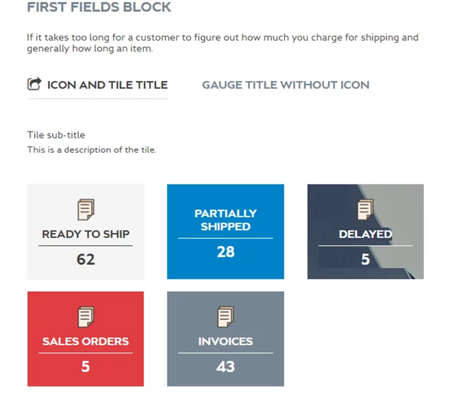Click the document icon on Sales Orders tile

(86, 317)
